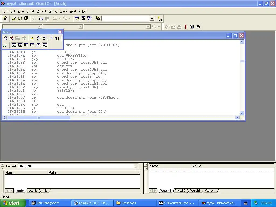
Task: Click the Go debug icon on Build minibar
Action: (192, 27)
